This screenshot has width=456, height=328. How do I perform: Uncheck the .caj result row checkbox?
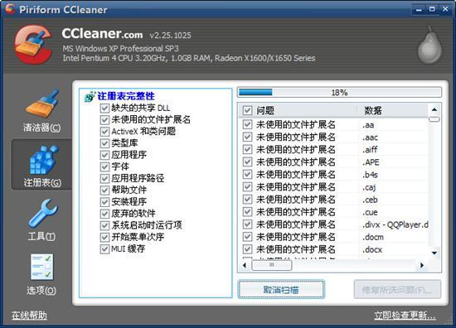pos(247,187)
